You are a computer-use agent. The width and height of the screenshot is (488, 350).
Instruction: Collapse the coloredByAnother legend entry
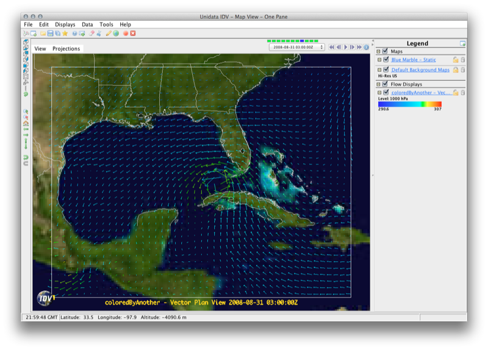pyautogui.click(x=379, y=93)
